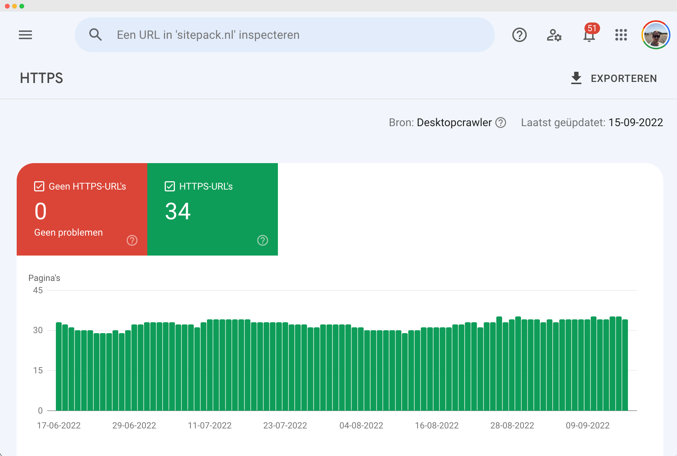Click the Geen problemen text

coord(69,232)
